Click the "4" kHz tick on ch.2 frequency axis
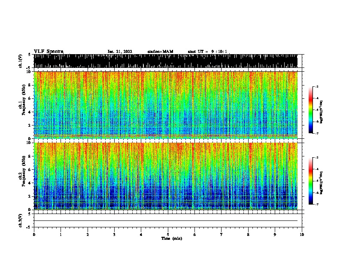 tap(30, 183)
